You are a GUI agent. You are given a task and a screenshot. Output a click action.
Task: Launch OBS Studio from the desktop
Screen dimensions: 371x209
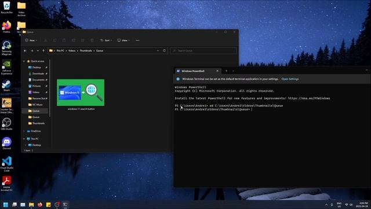point(6,124)
